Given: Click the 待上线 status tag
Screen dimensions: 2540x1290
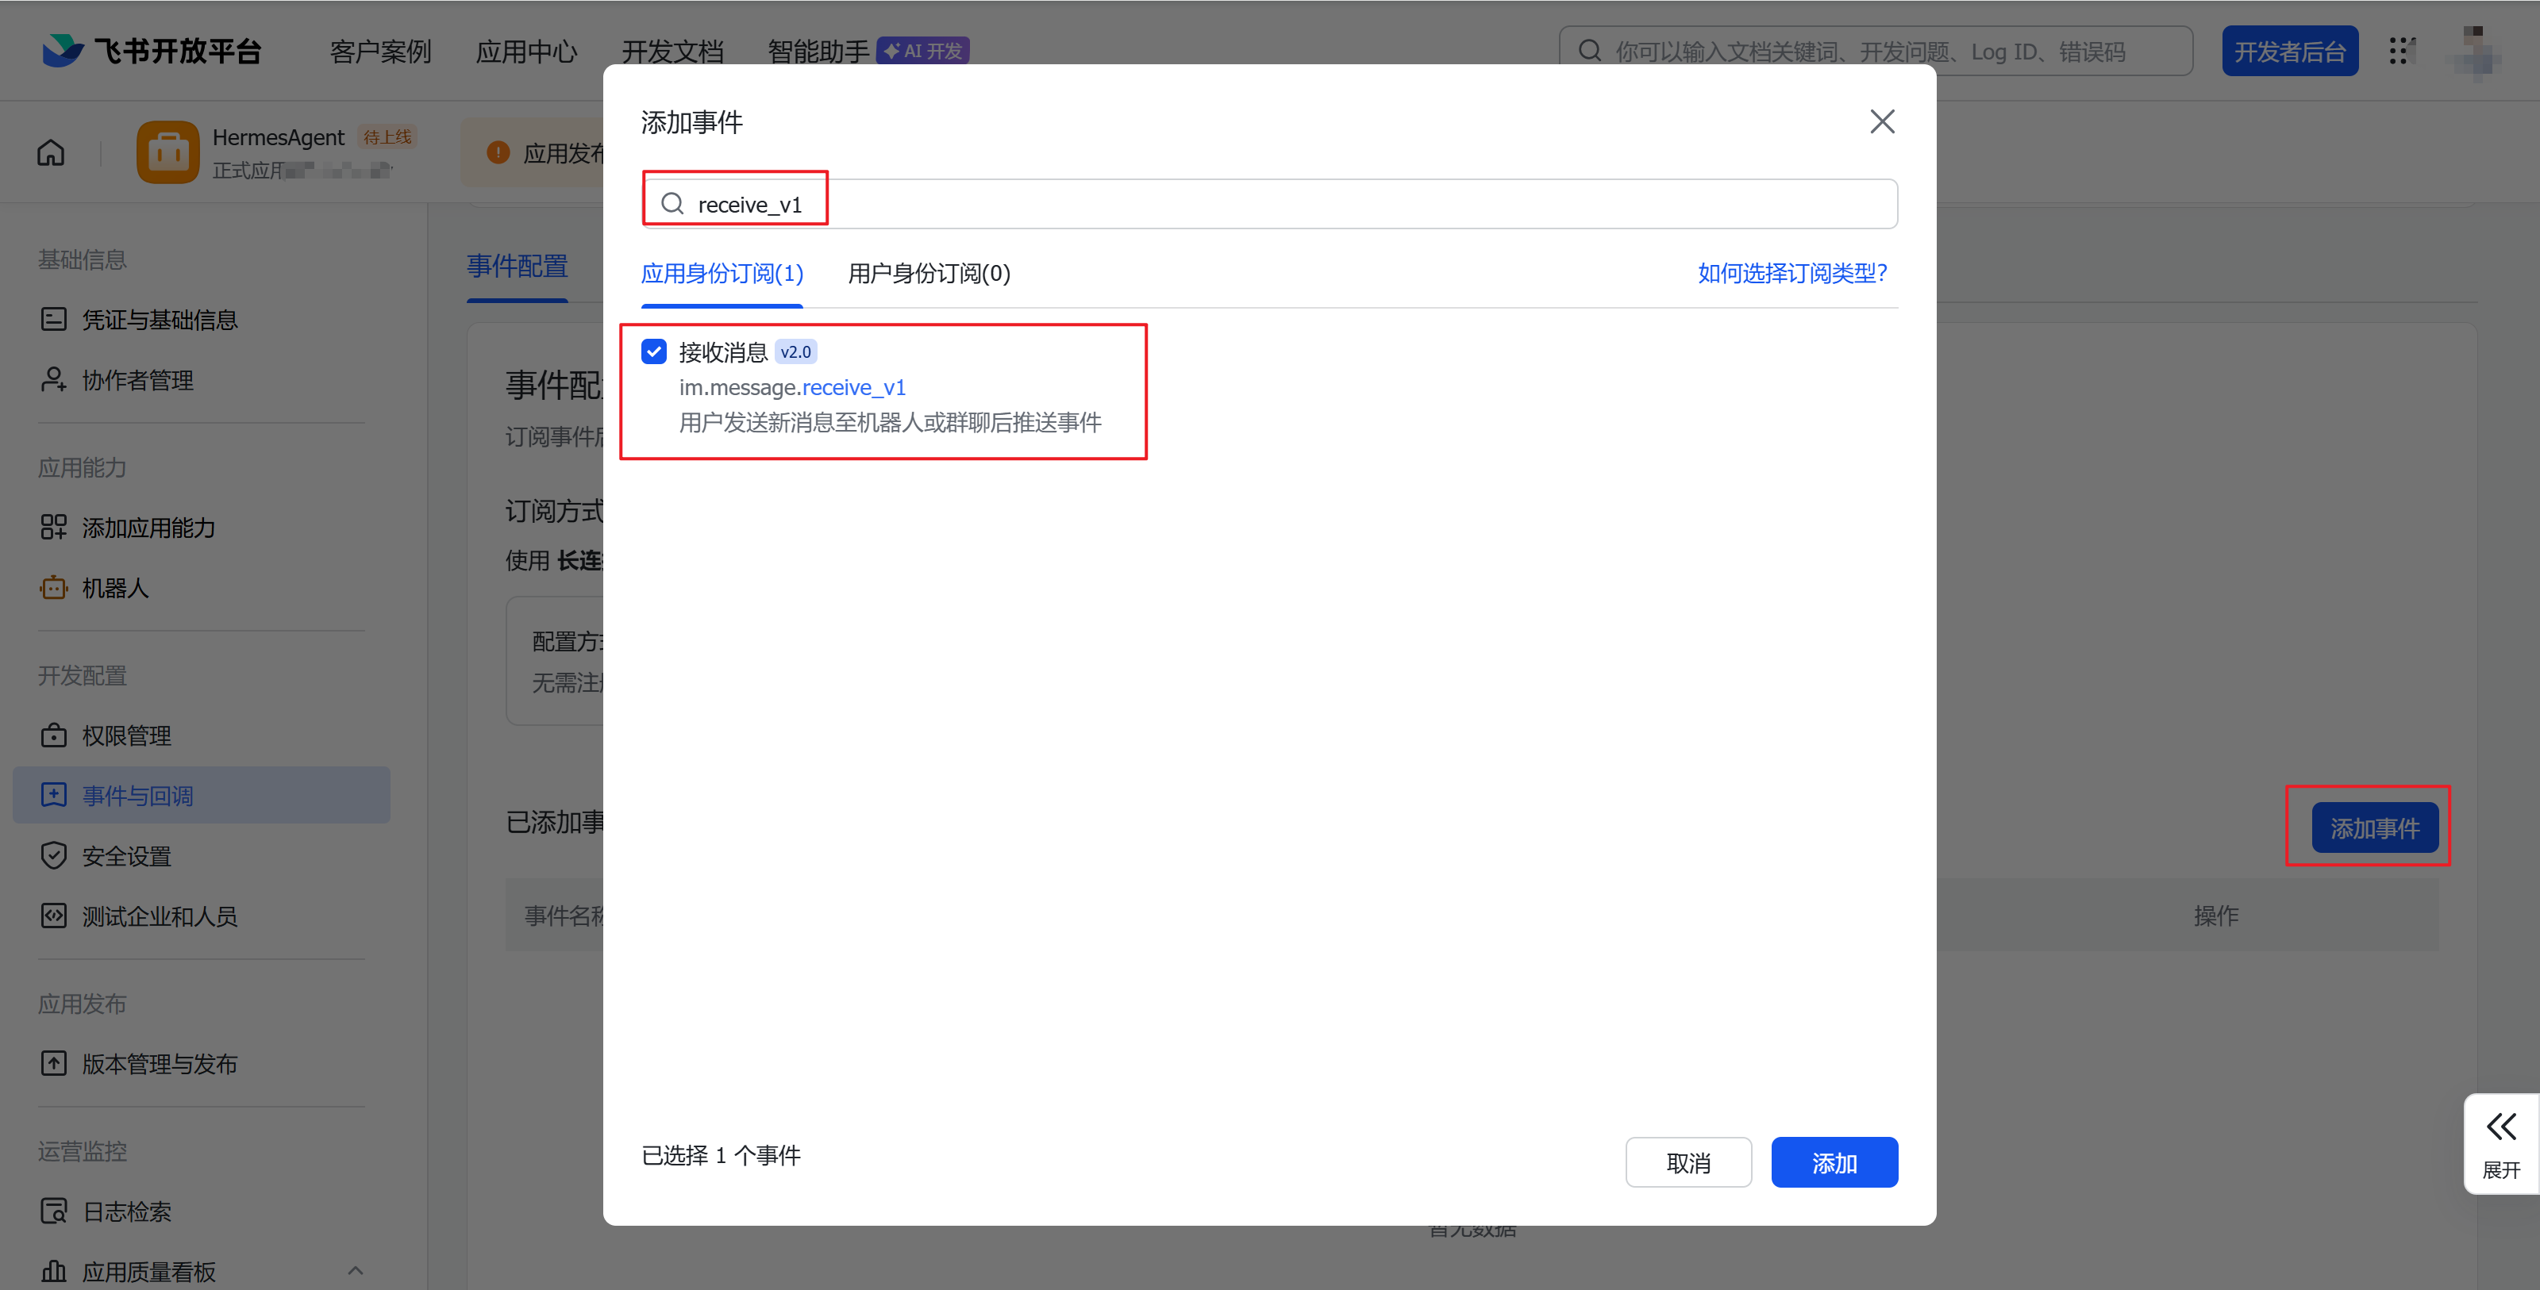Looking at the screenshot, I should [387, 137].
